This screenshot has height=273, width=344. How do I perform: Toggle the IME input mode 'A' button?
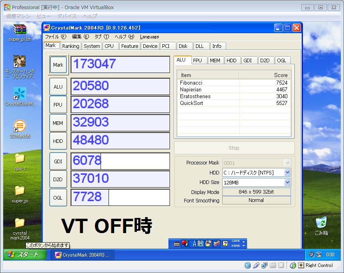point(195,243)
